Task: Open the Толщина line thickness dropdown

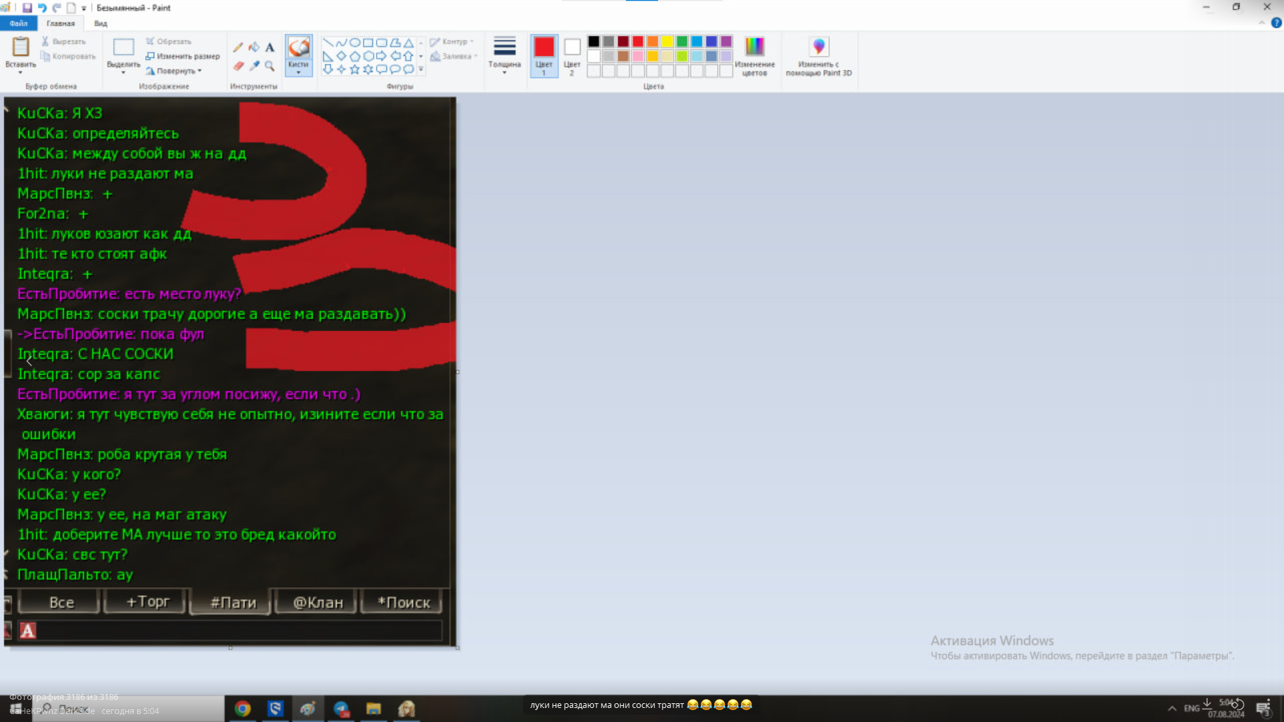Action: point(504,55)
